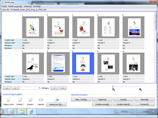Click the thumbnail zoom slider handle
Image resolution: width=158 pixels, height=118 pixels.
113,86
